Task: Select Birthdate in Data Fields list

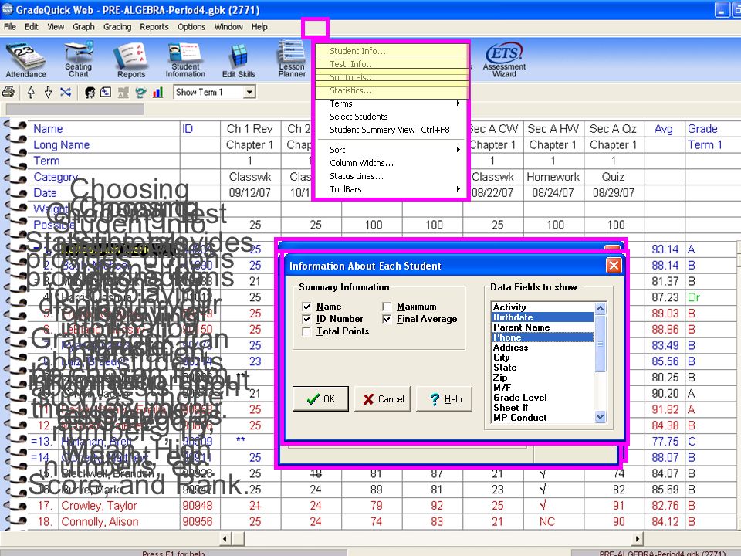Action: pos(543,317)
